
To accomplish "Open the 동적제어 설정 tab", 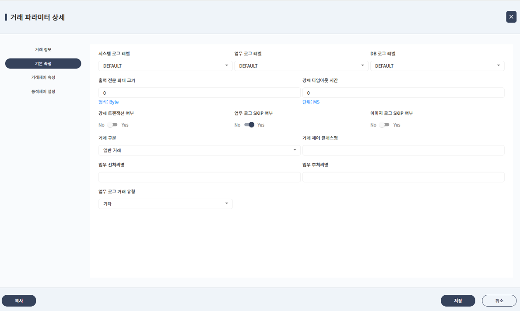I will coord(43,92).
